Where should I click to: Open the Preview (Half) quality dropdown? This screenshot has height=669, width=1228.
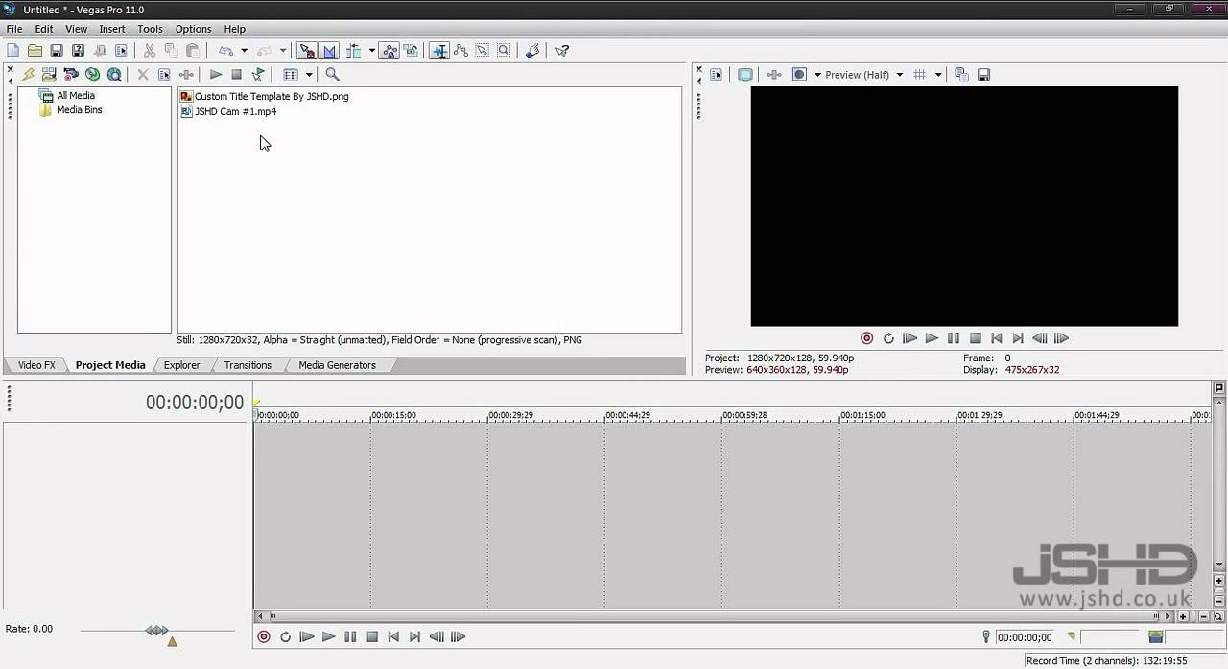pyautogui.click(x=863, y=74)
